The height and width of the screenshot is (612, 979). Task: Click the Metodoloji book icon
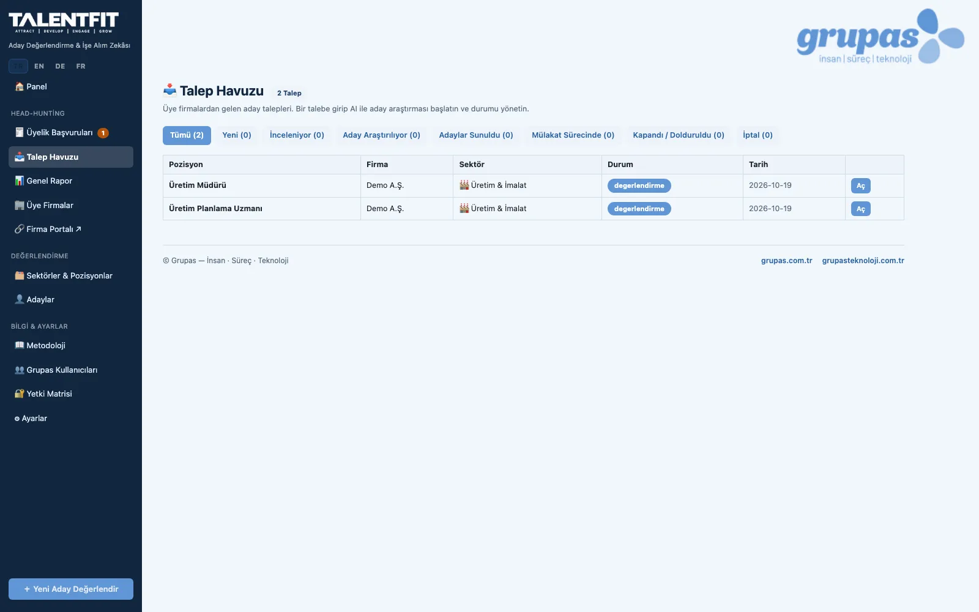tap(20, 346)
